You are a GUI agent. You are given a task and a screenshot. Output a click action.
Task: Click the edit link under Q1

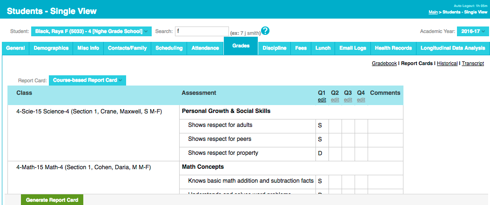click(x=322, y=99)
